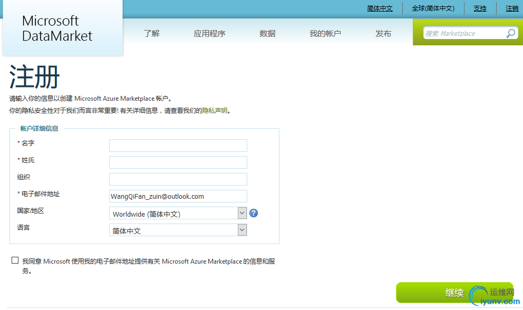Open the 发布 menu

click(383, 33)
